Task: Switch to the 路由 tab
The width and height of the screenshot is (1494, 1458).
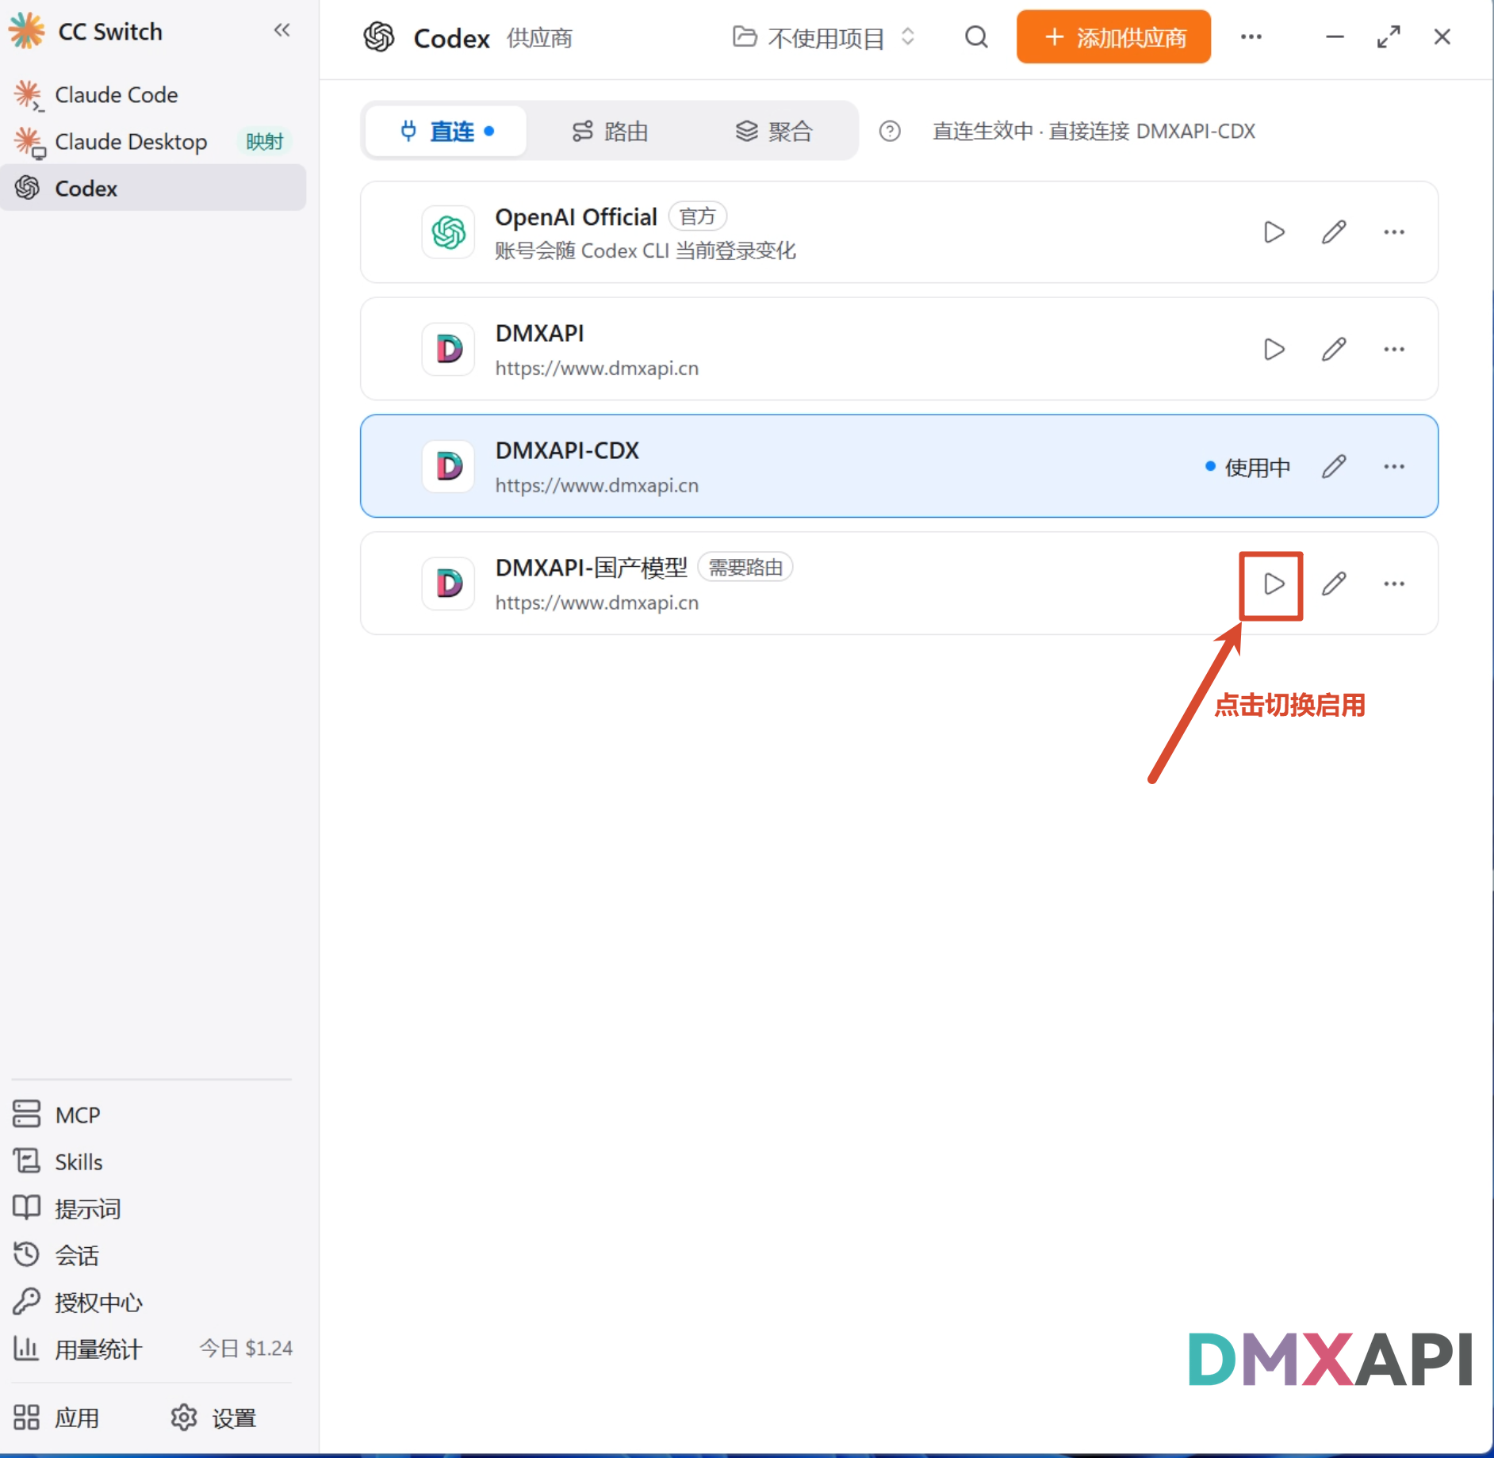Action: pyautogui.click(x=610, y=131)
